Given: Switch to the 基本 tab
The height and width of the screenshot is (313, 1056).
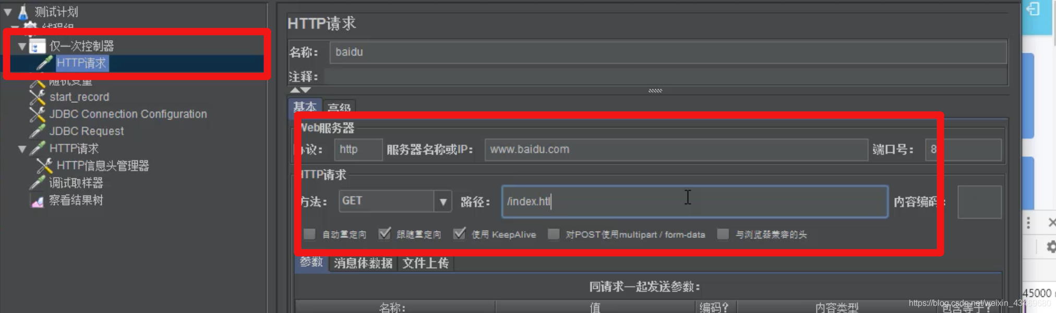Looking at the screenshot, I should (x=305, y=107).
